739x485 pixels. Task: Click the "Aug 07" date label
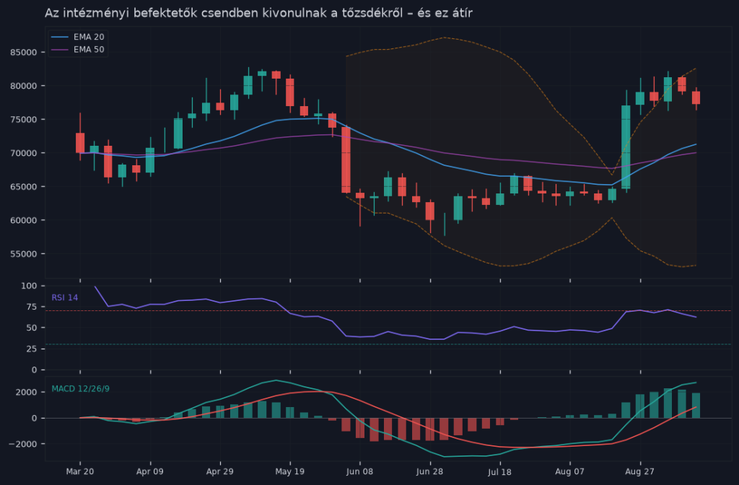(570, 471)
